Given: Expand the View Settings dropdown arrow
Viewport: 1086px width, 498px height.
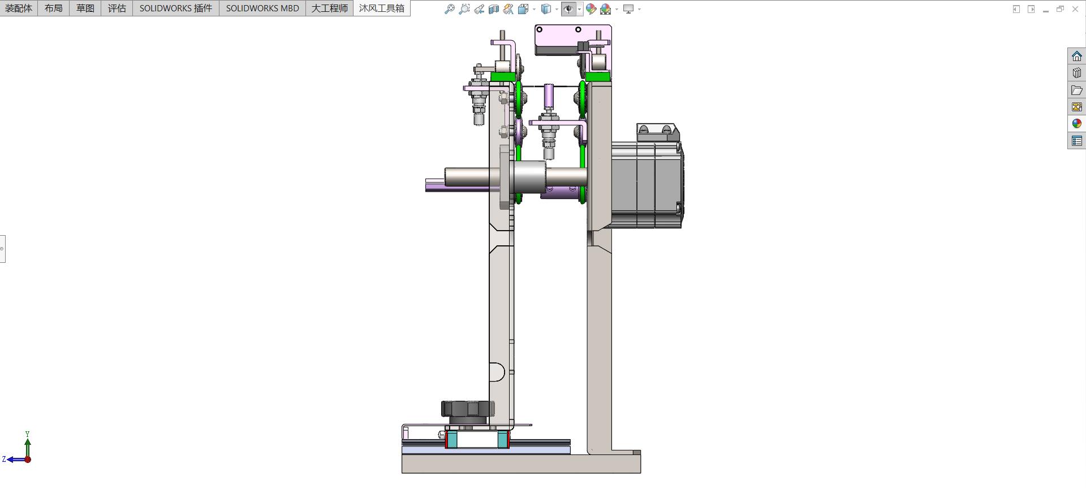Looking at the screenshot, I should 639,9.
